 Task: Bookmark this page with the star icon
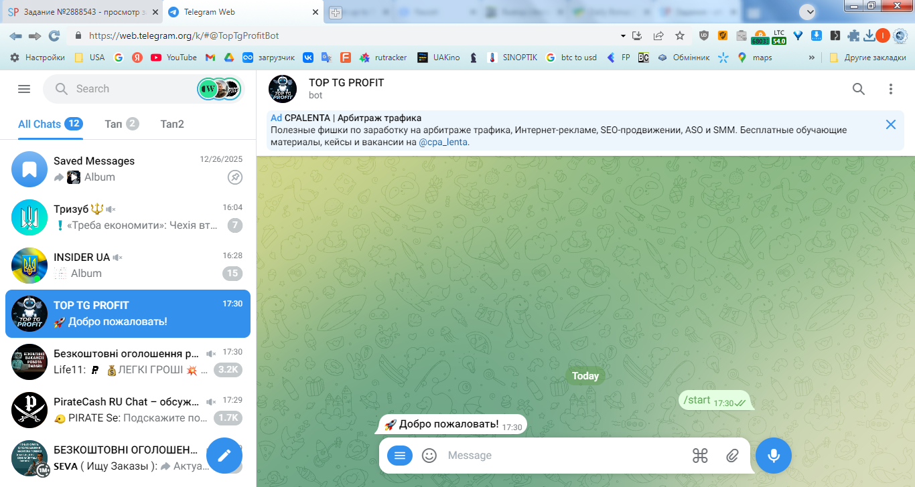point(680,35)
